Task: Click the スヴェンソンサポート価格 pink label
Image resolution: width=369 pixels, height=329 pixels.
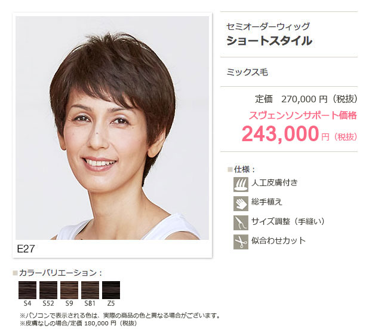Action: pyautogui.click(x=303, y=115)
